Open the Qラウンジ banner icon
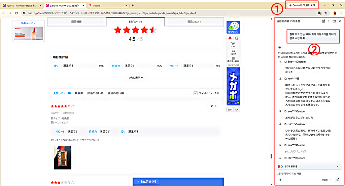 click(233, 27)
